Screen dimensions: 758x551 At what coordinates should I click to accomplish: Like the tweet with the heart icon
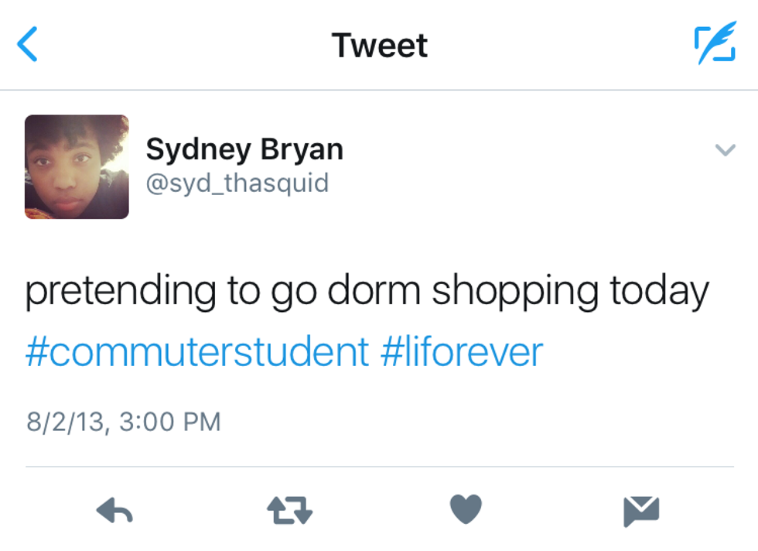[466, 509]
